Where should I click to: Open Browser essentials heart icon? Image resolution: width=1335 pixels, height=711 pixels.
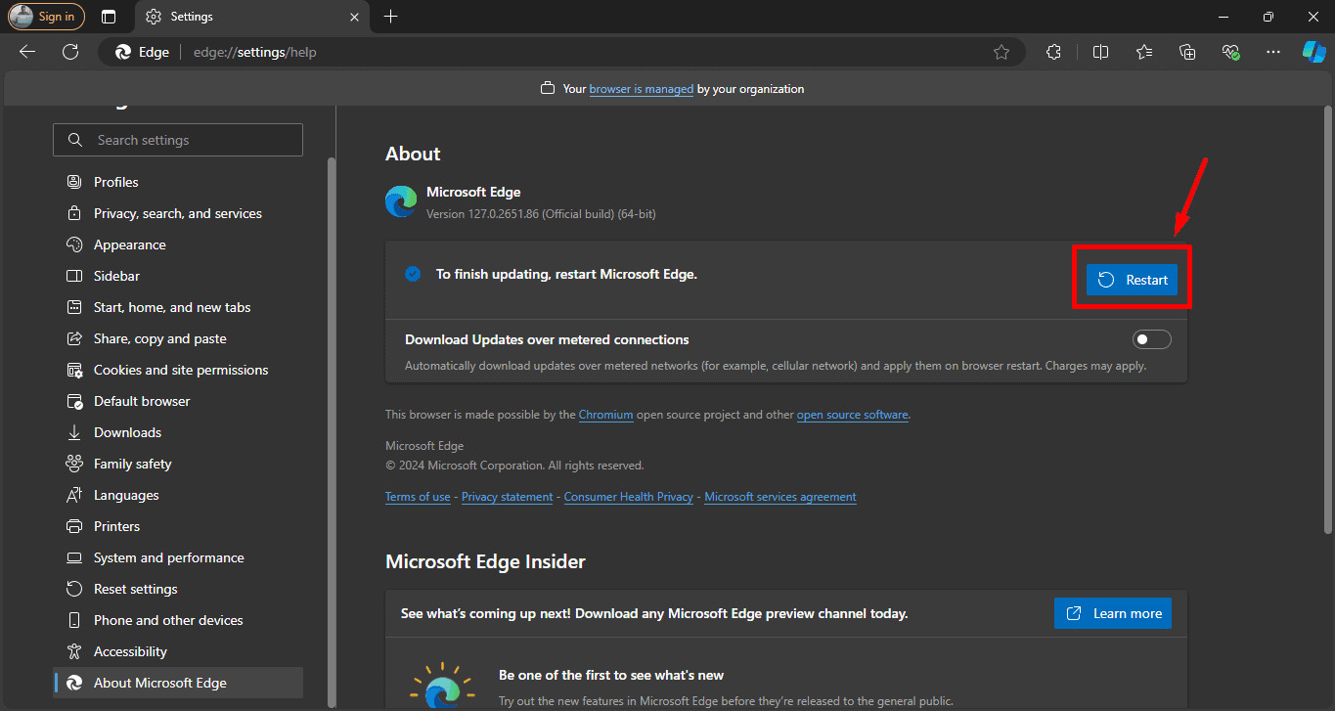coord(1231,52)
